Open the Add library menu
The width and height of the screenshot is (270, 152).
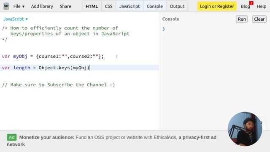point(42,6)
